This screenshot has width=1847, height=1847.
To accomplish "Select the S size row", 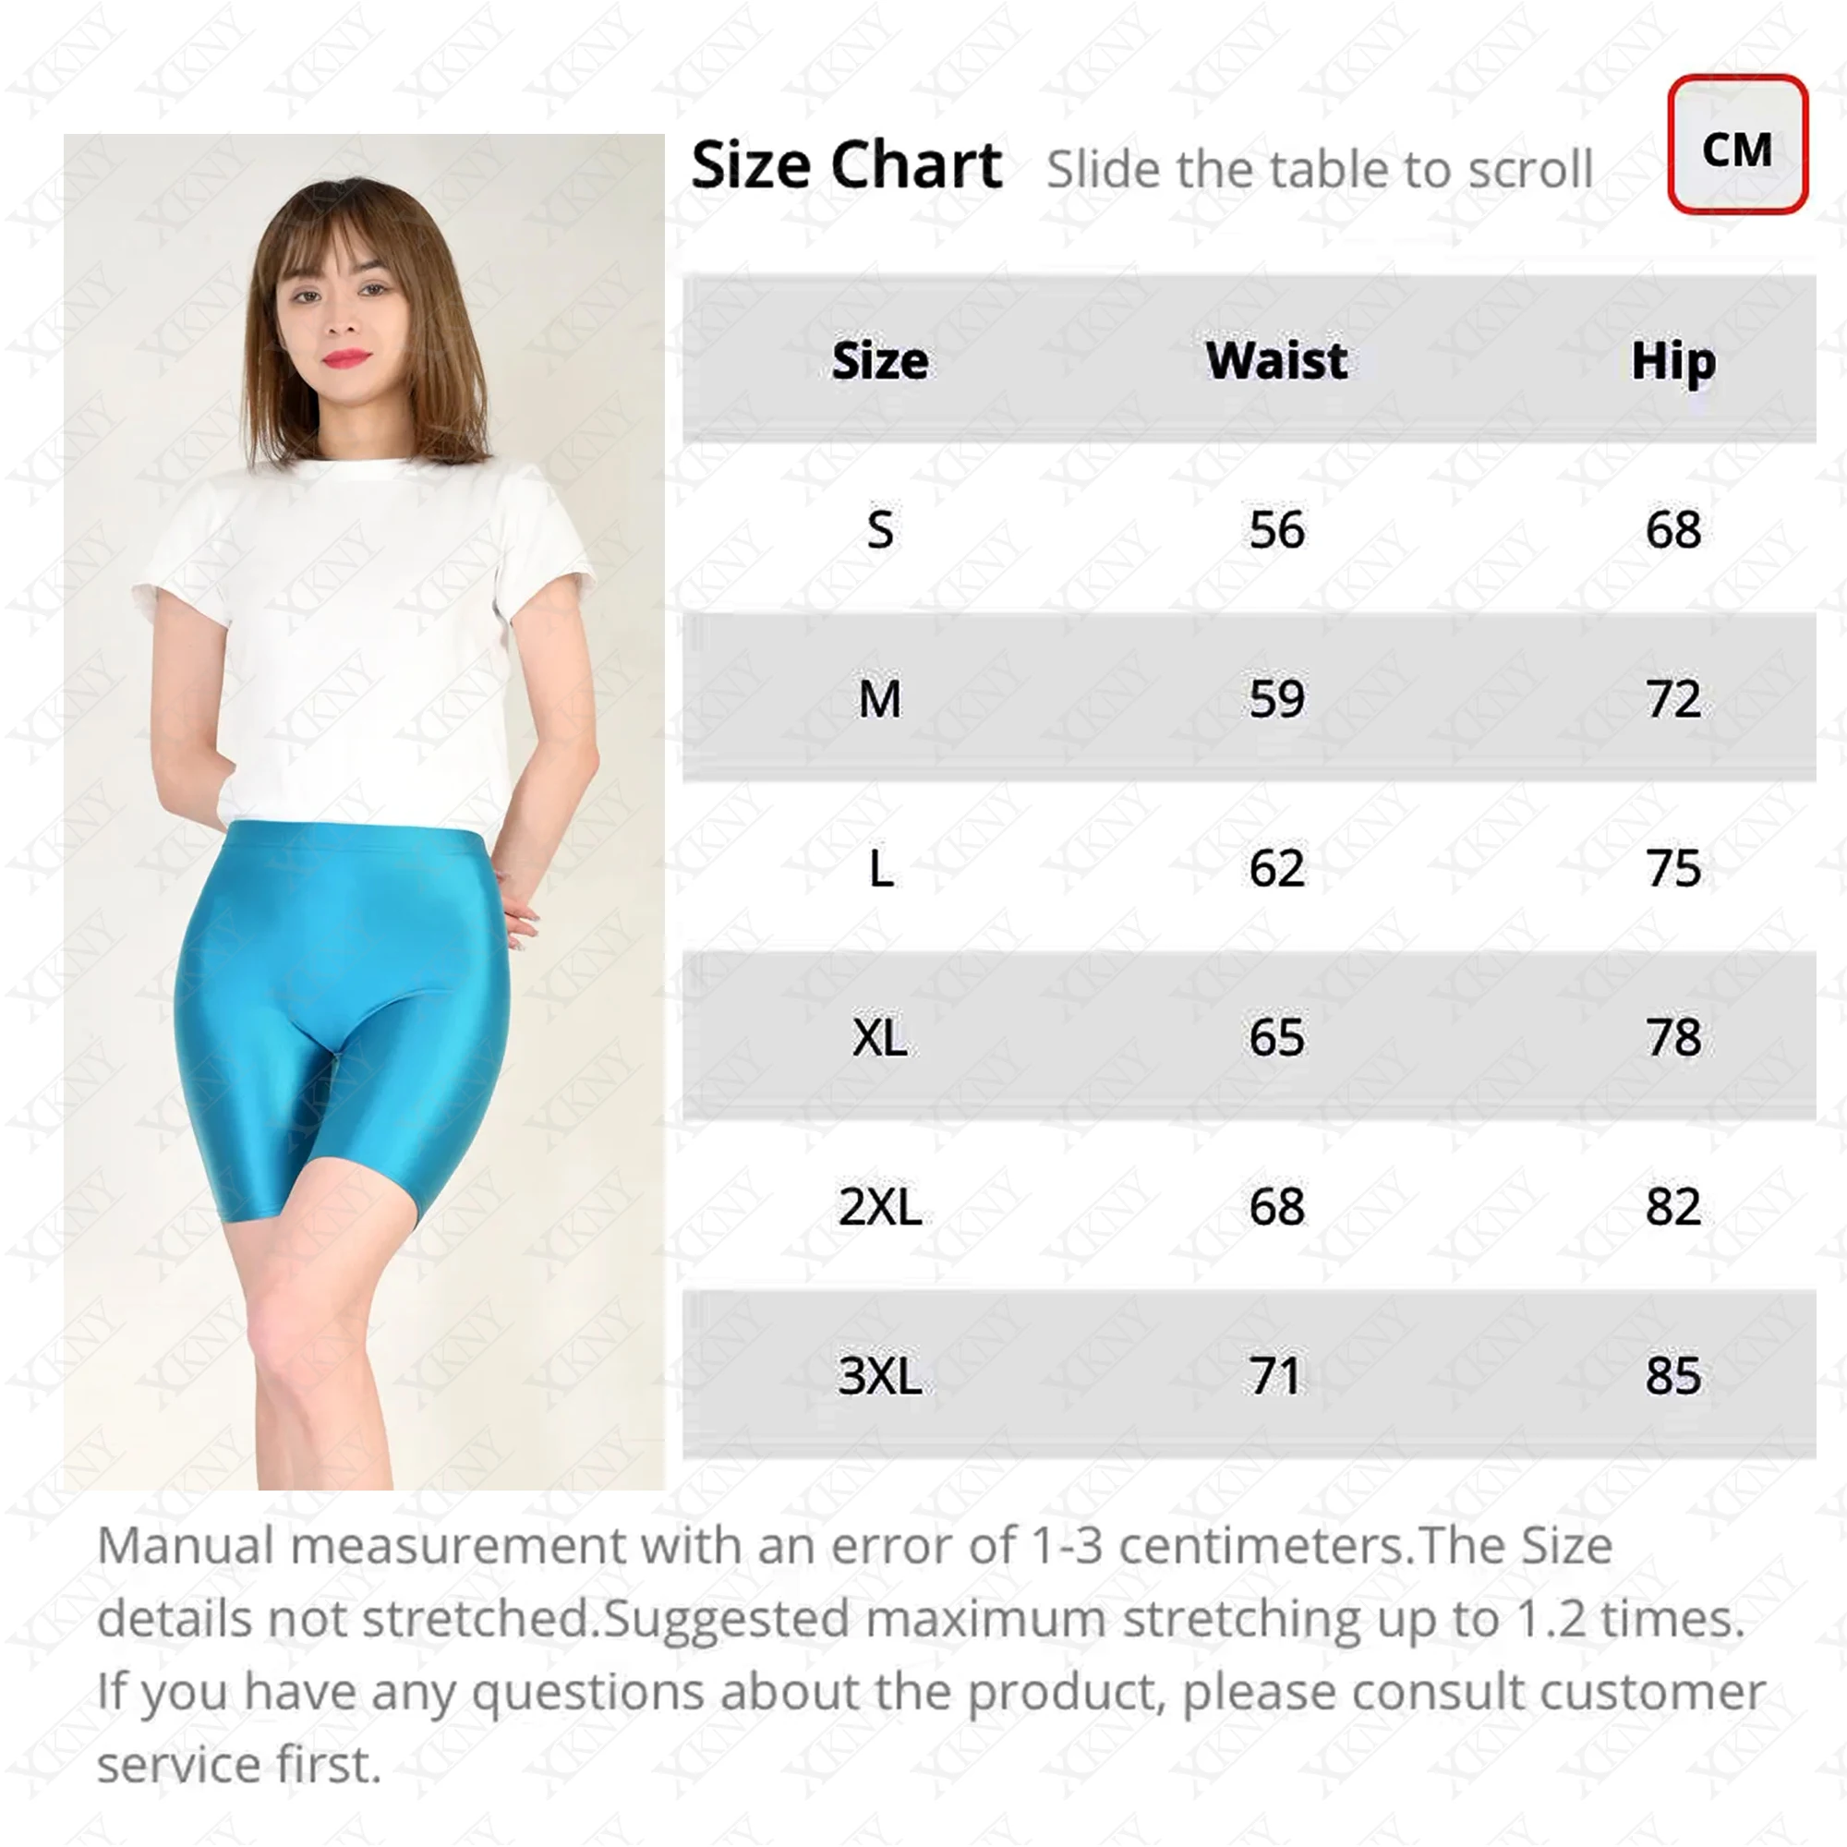I will [1249, 528].
